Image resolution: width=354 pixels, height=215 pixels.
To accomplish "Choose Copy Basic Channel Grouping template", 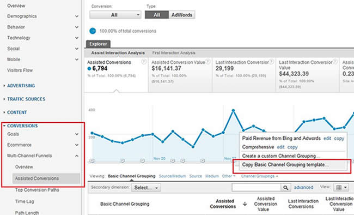I will [285, 165].
